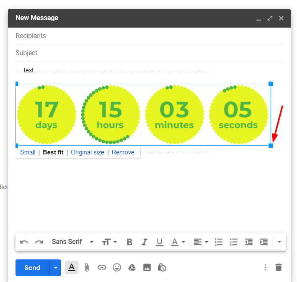Expand the text alignment dropdown
The image size is (297, 282).
tap(201, 242)
